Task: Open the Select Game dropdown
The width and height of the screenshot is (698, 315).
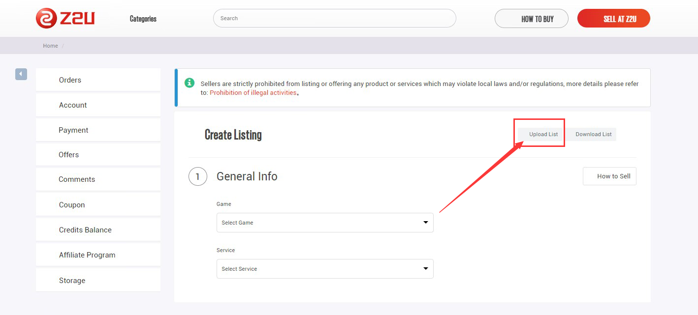Action: (325, 223)
